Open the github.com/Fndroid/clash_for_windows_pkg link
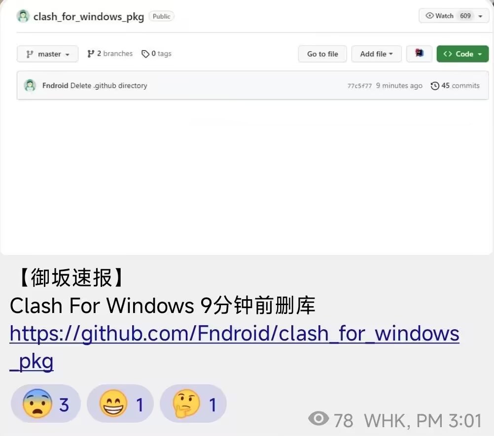Image resolution: width=494 pixels, height=436 pixels. coord(234,347)
